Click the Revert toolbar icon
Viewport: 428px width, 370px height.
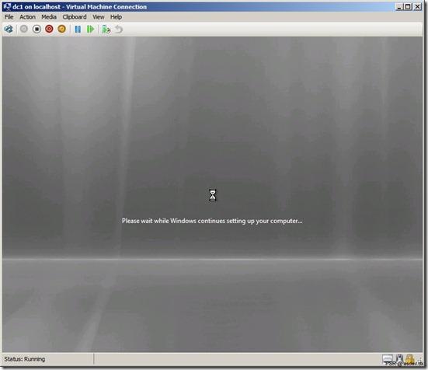(119, 29)
